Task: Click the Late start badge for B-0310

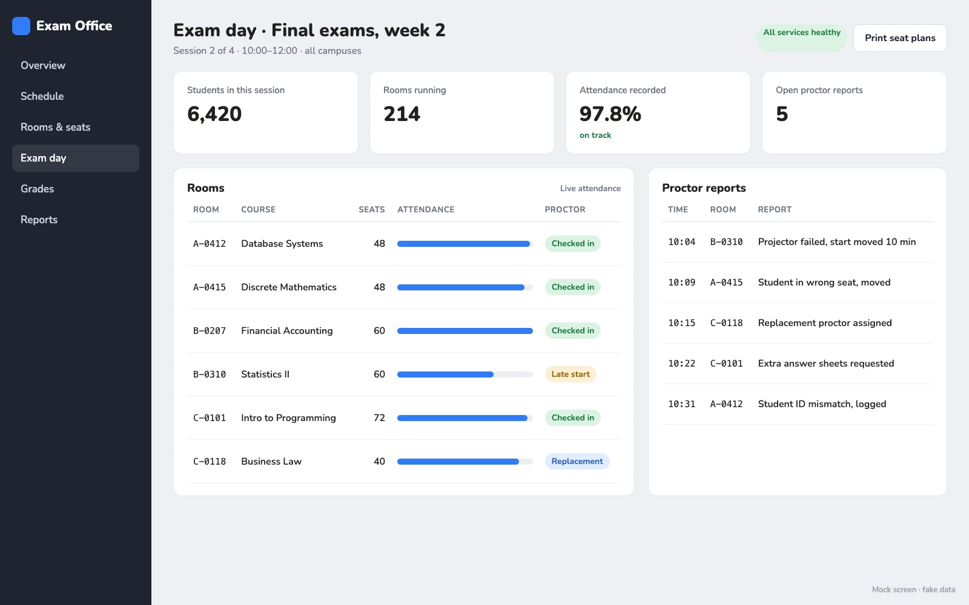Action: [570, 374]
